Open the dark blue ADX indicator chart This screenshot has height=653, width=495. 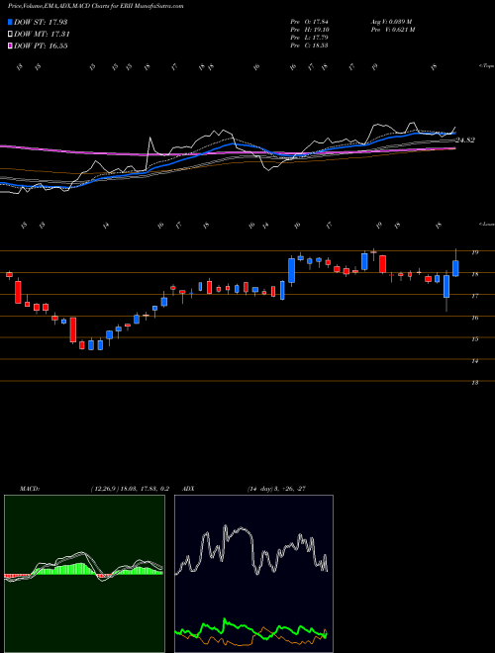(253, 574)
